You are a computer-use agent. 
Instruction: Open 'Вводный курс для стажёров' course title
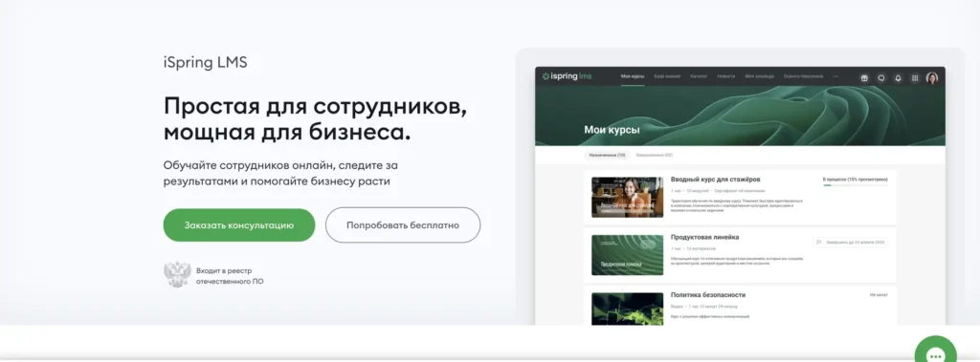(x=716, y=180)
